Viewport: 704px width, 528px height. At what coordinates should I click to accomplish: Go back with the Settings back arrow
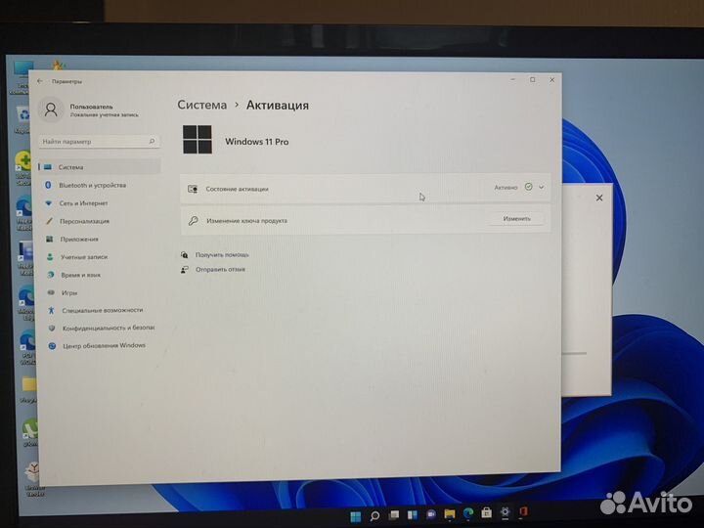point(40,81)
